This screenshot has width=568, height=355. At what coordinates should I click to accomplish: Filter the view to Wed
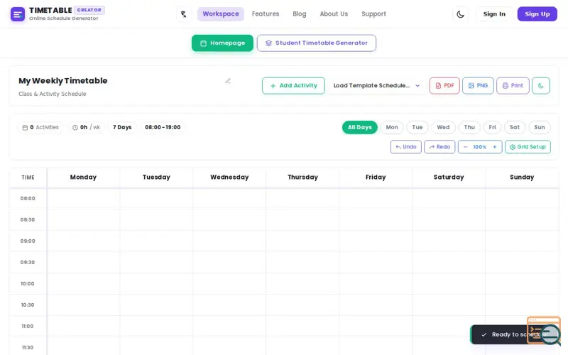click(443, 128)
